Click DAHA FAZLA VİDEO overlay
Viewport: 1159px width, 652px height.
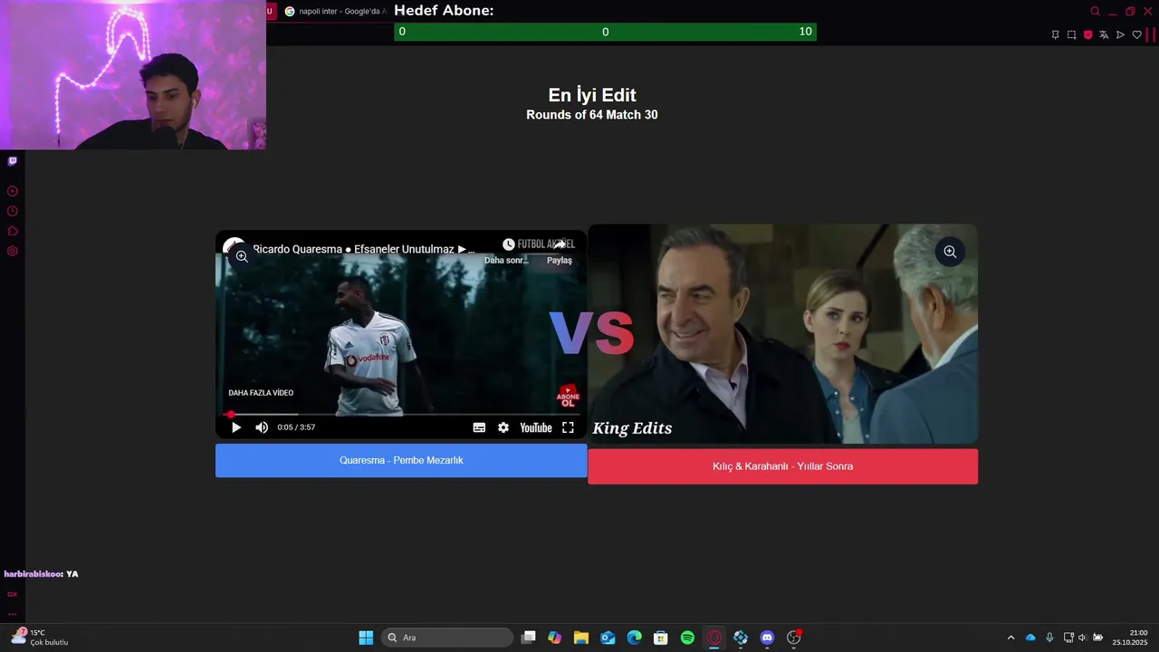pos(261,393)
